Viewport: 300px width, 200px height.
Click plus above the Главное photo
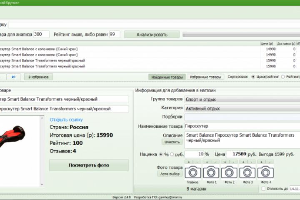[x=189, y=162]
